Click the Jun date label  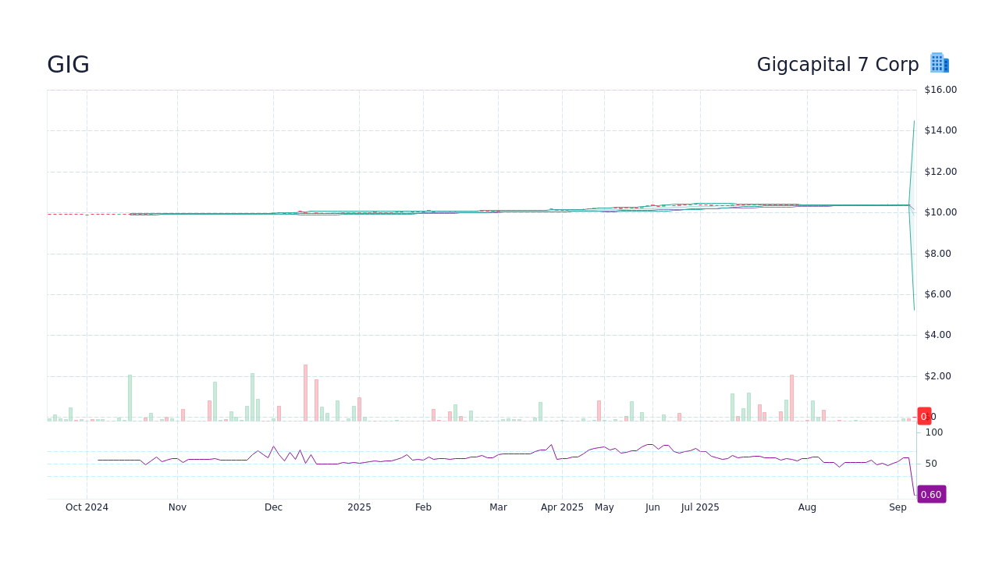click(x=652, y=507)
